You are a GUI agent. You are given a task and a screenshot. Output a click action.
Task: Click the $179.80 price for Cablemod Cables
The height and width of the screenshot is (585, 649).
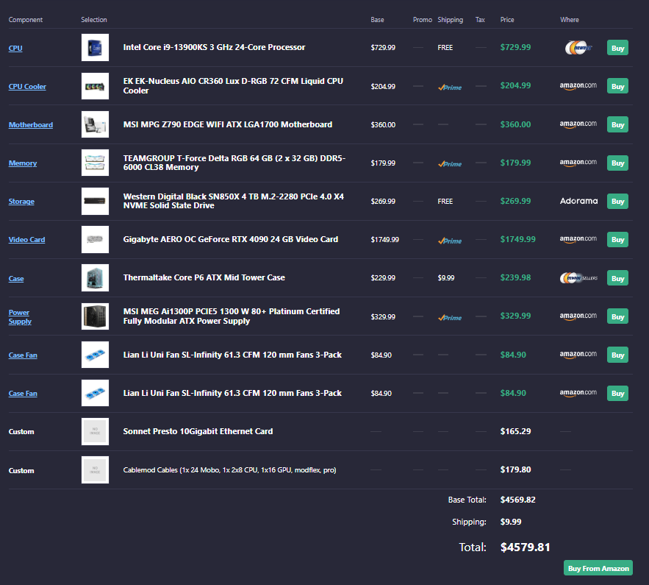coord(515,469)
